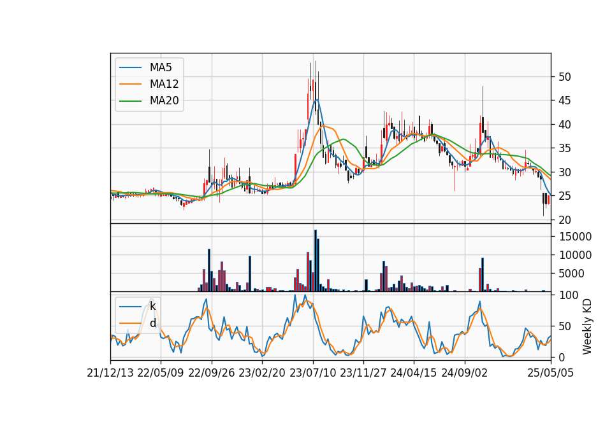Click the MA5 legend label
612x439 pixels.
click(161, 67)
